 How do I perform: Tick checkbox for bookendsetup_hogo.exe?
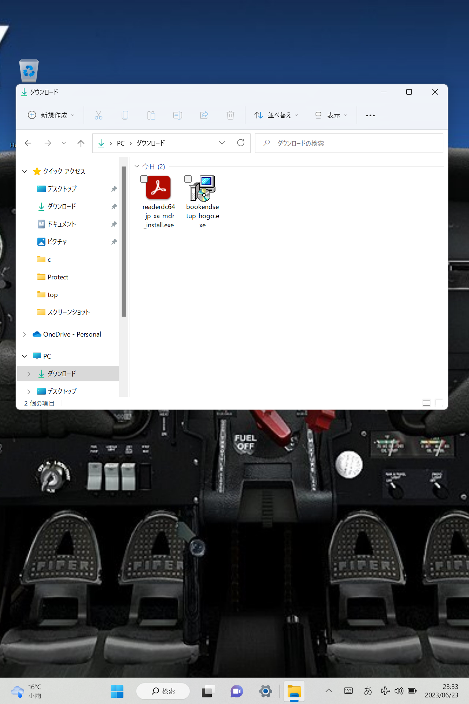[x=188, y=179]
